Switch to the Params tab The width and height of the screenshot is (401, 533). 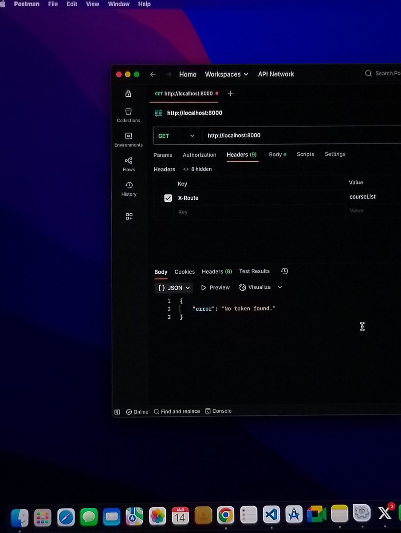(x=163, y=155)
